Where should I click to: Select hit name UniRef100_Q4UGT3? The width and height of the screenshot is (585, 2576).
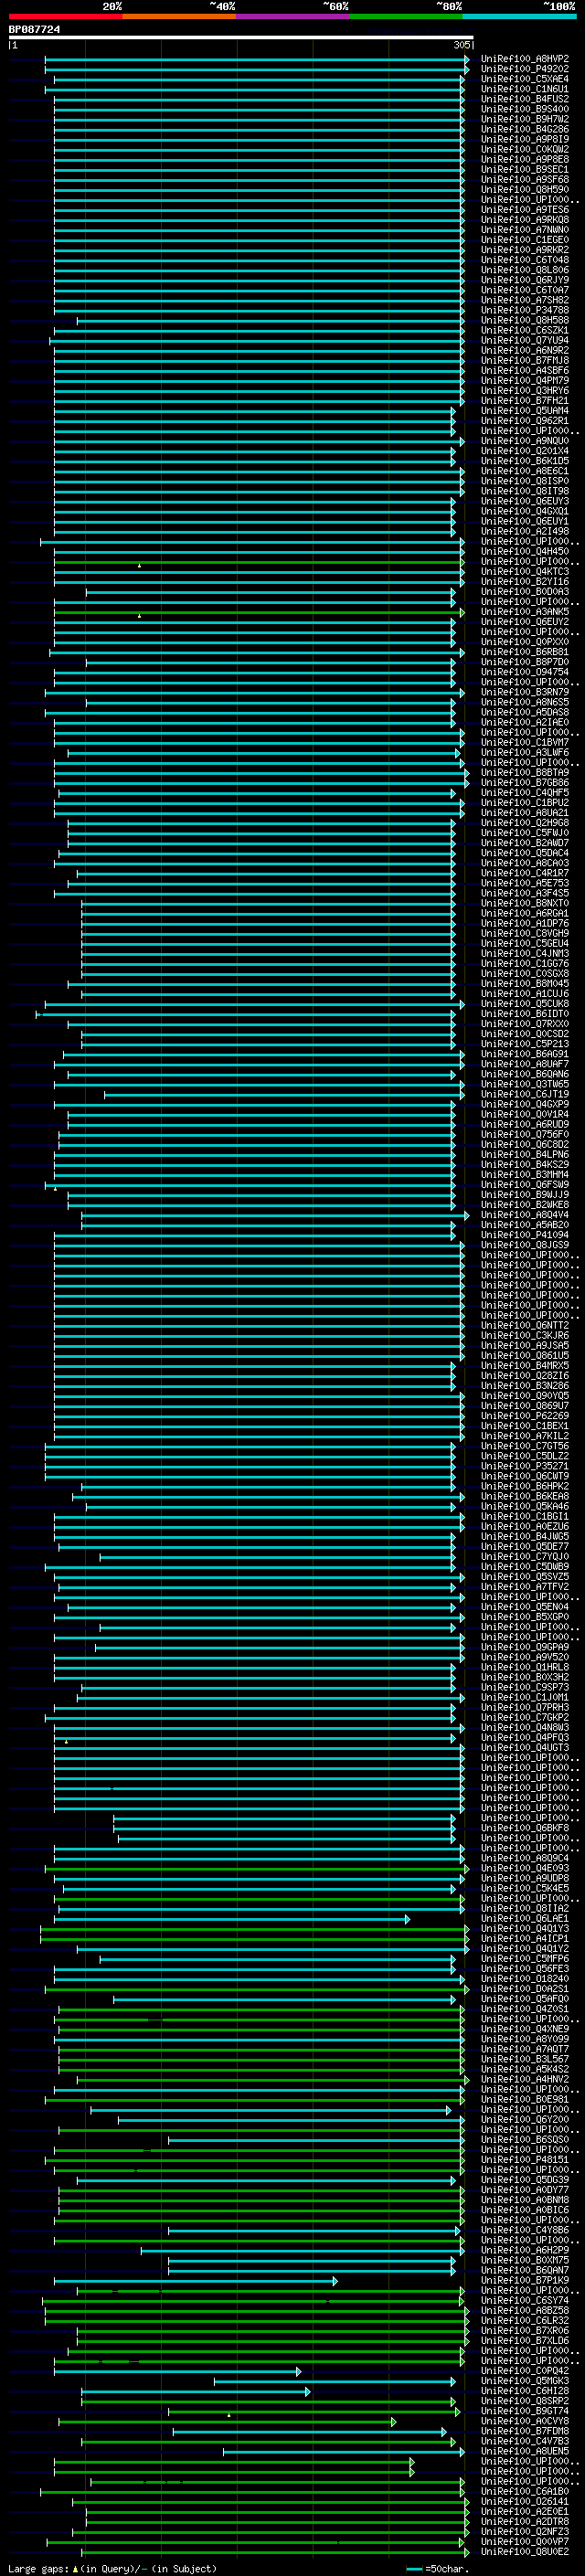(x=525, y=1747)
